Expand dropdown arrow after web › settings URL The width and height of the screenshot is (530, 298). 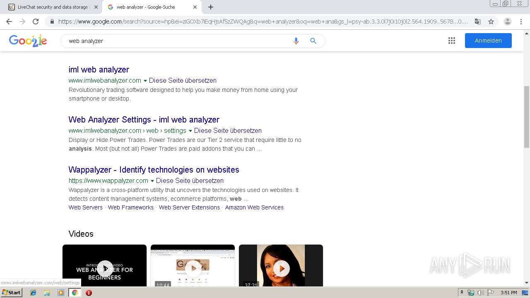point(190,131)
